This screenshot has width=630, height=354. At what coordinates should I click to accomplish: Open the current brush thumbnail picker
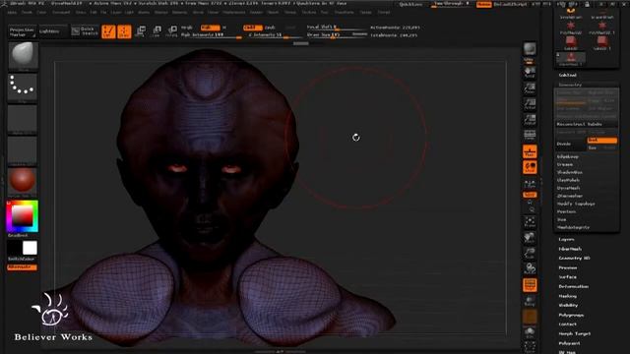[24, 55]
